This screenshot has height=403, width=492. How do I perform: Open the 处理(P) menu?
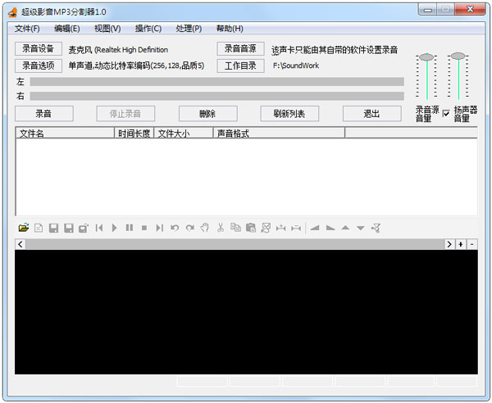[189, 29]
